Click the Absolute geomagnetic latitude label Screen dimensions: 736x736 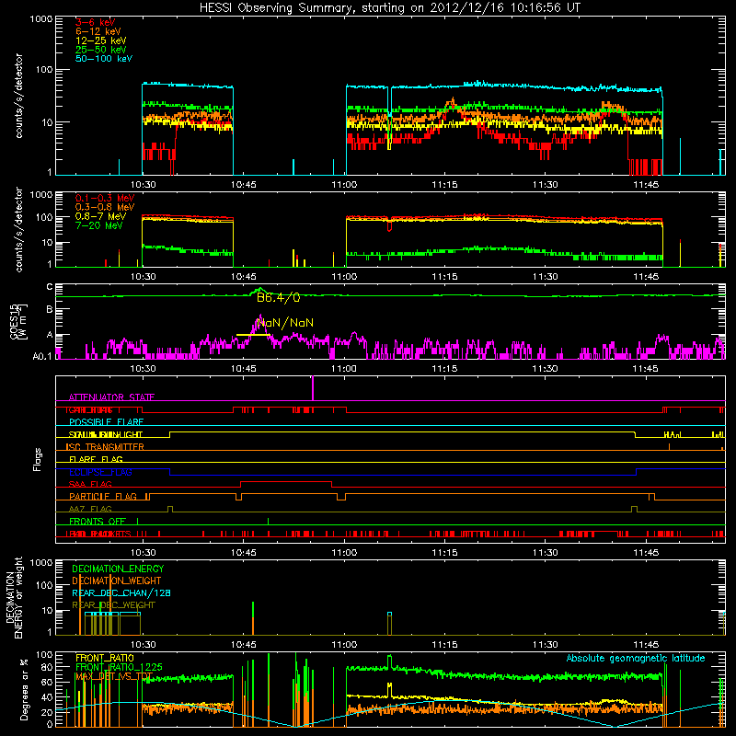[636, 658]
